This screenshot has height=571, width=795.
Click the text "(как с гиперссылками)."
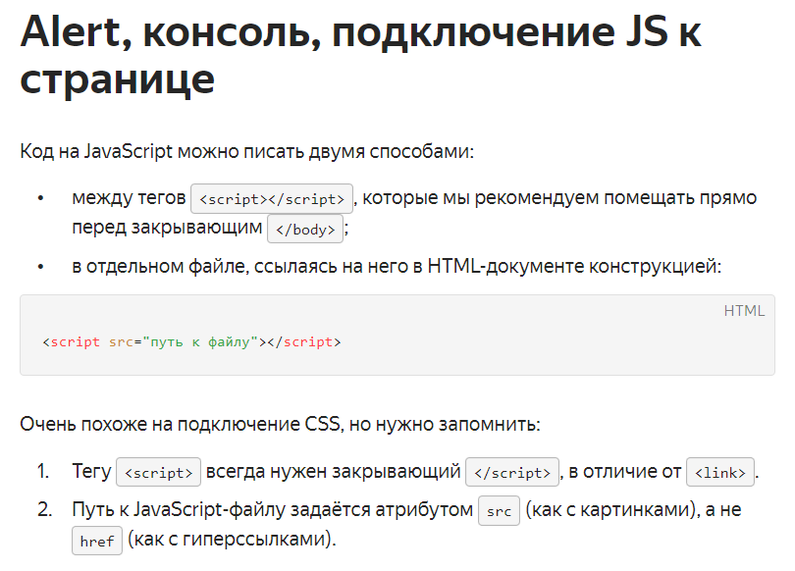pos(232,539)
